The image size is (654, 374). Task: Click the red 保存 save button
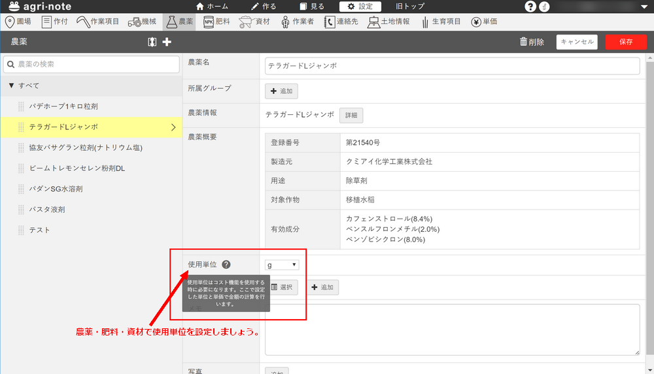tap(626, 42)
